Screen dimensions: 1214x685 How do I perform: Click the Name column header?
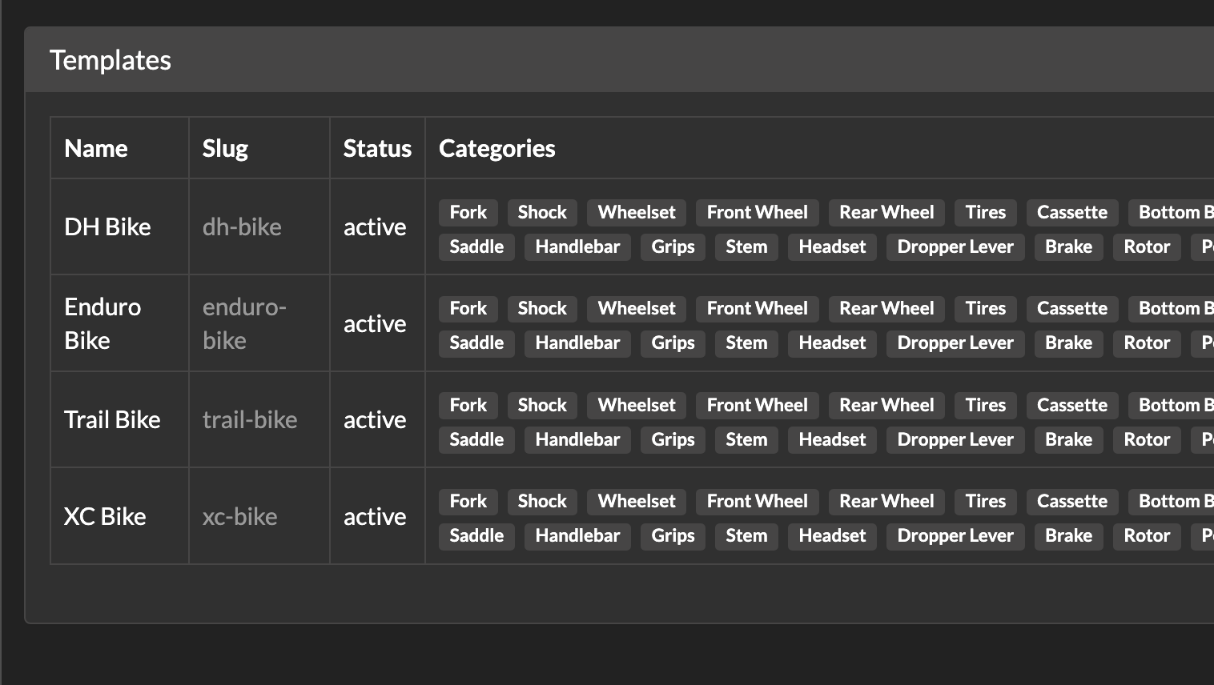tap(96, 149)
